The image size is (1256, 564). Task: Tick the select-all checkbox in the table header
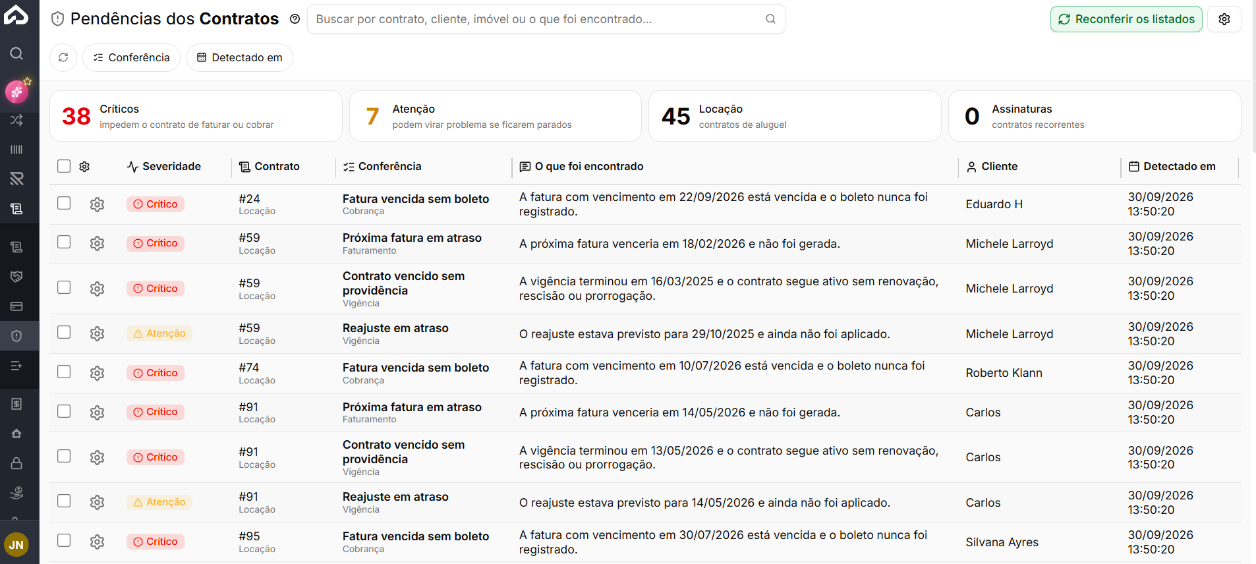[x=64, y=166]
